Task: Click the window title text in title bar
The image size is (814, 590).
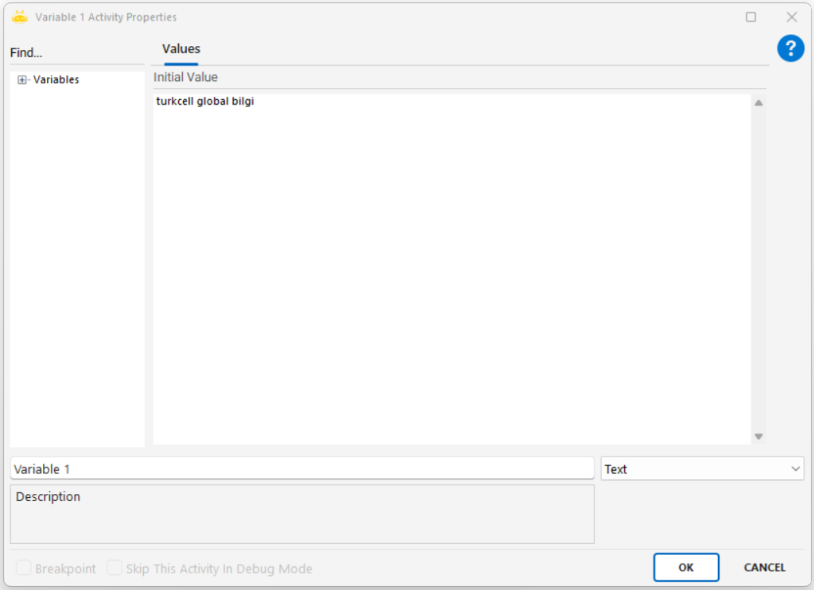Action: point(106,17)
